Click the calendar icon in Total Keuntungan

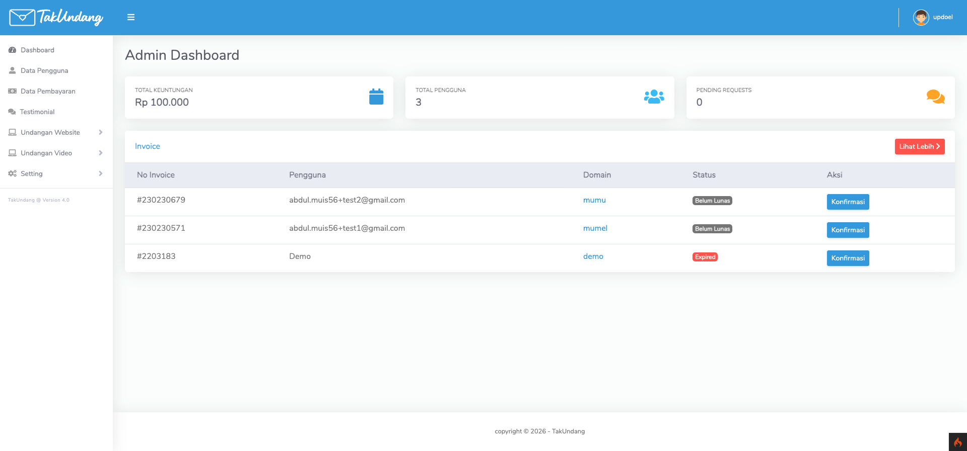tap(376, 97)
